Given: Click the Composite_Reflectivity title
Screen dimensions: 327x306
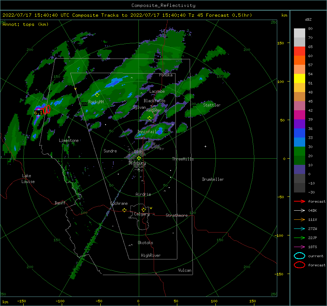Looking at the screenshot, I should point(163,5).
